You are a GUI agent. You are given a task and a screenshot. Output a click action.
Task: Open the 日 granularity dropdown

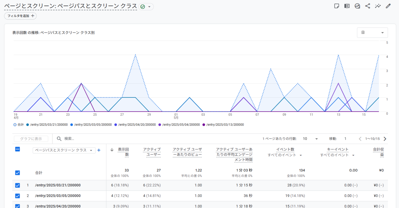coord(372,33)
